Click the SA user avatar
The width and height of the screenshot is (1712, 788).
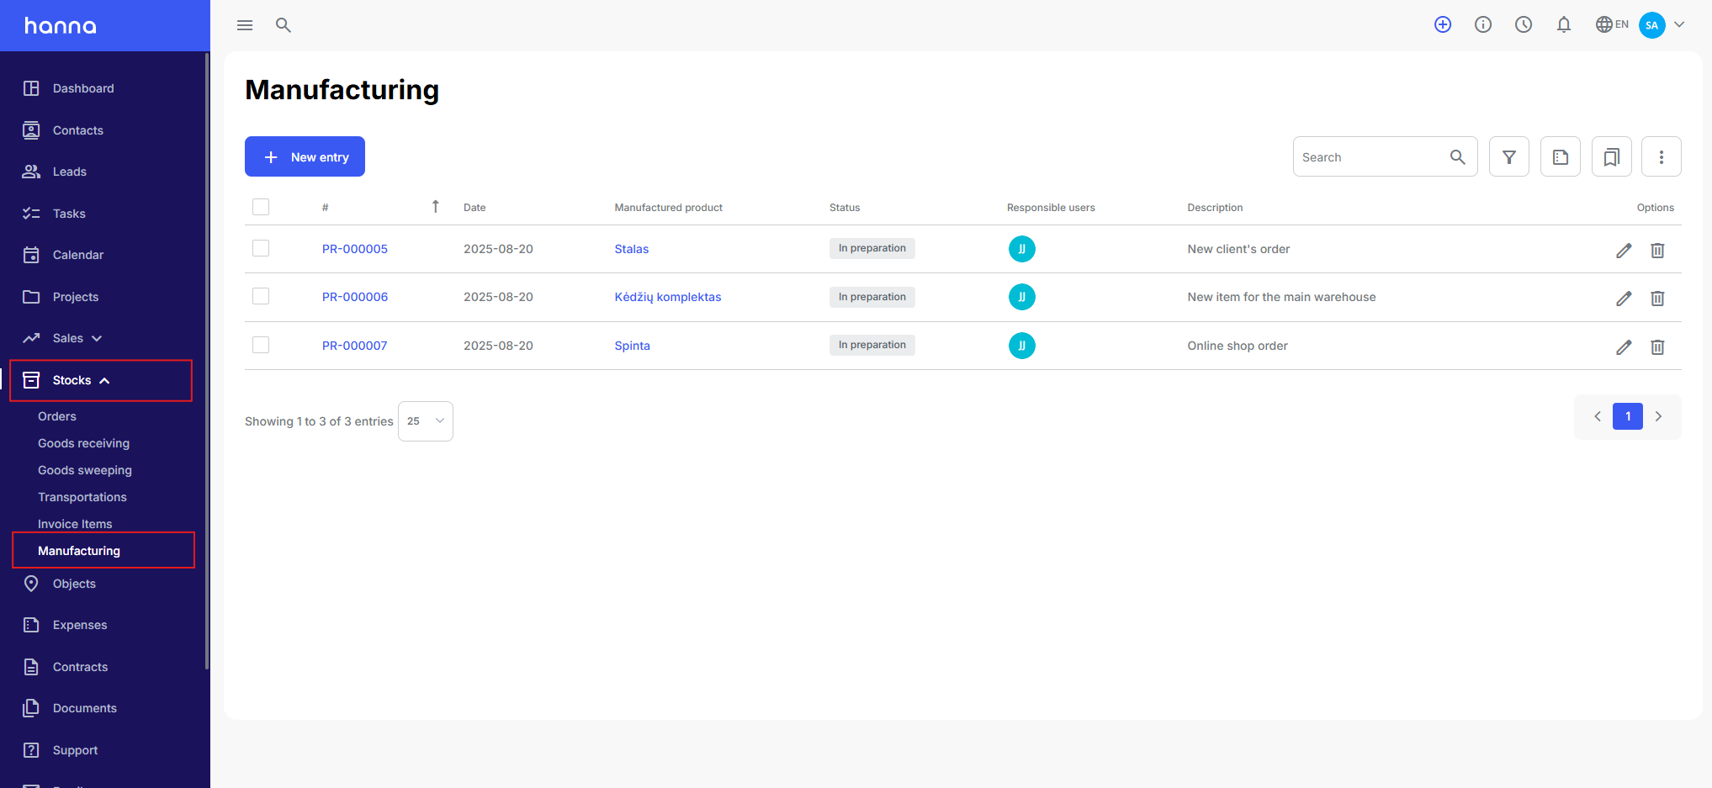(x=1652, y=25)
